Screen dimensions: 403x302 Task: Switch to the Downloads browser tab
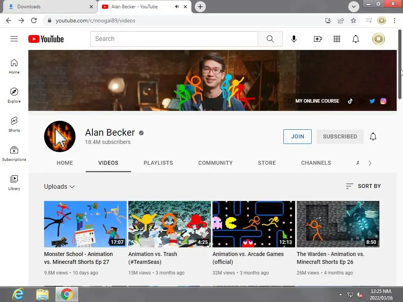click(49, 7)
